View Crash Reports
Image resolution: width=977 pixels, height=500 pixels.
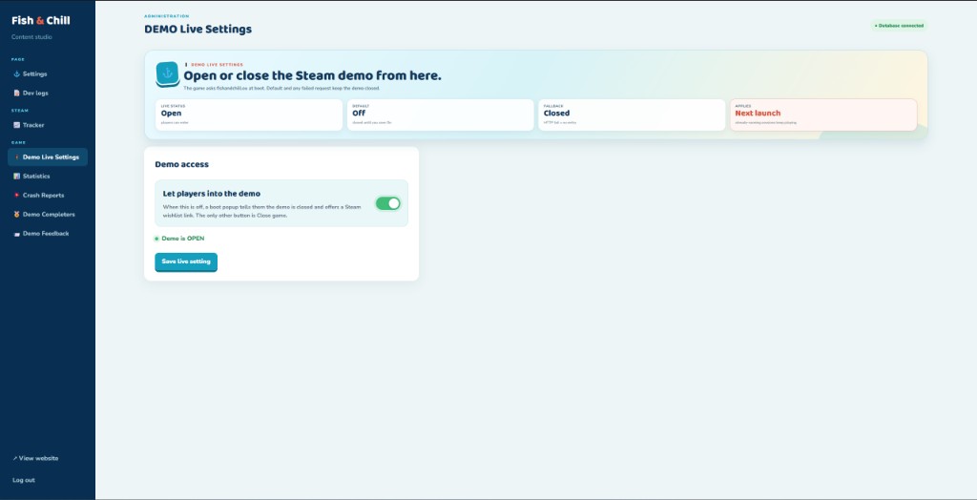[48, 196]
